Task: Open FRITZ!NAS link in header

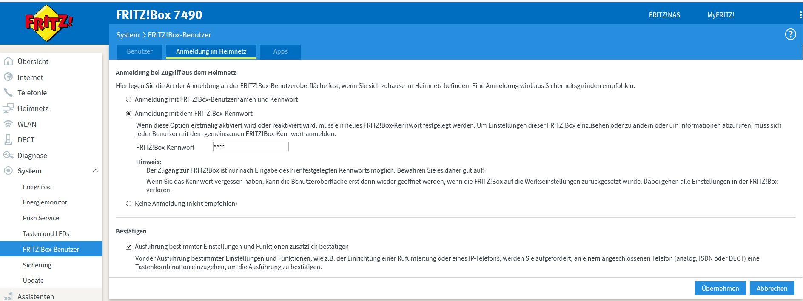Action: [664, 15]
